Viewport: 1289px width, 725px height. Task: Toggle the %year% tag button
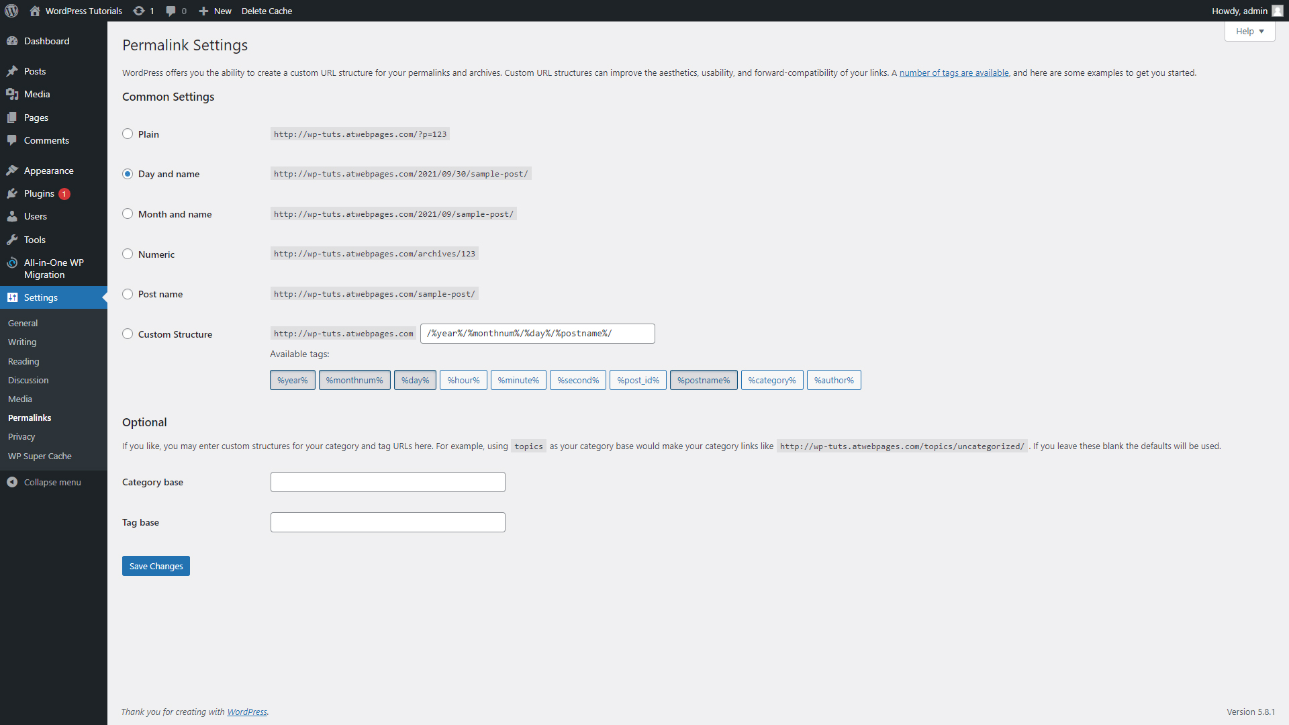pos(293,380)
